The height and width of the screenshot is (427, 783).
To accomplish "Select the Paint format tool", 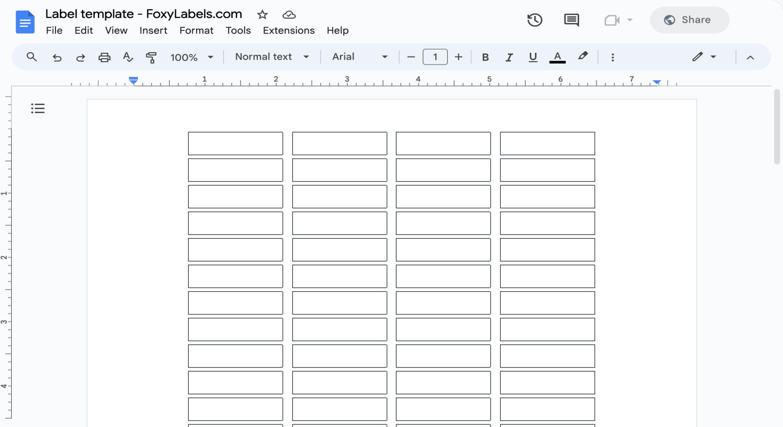I will [151, 57].
